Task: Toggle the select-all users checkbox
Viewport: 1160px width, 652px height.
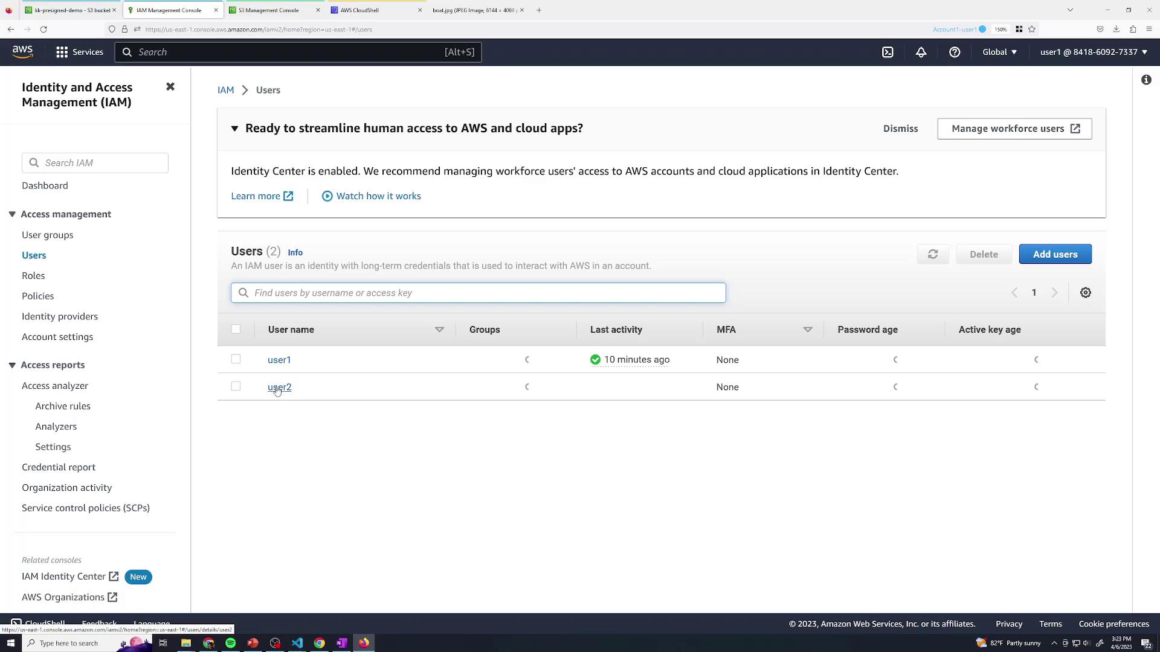Action: tap(236, 329)
